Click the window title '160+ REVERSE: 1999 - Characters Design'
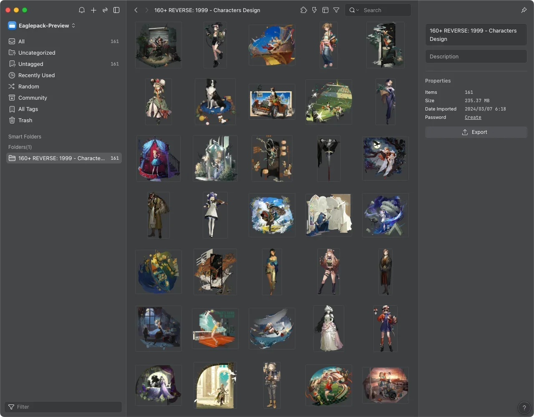The height and width of the screenshot is (417, 534). [207, 10]
